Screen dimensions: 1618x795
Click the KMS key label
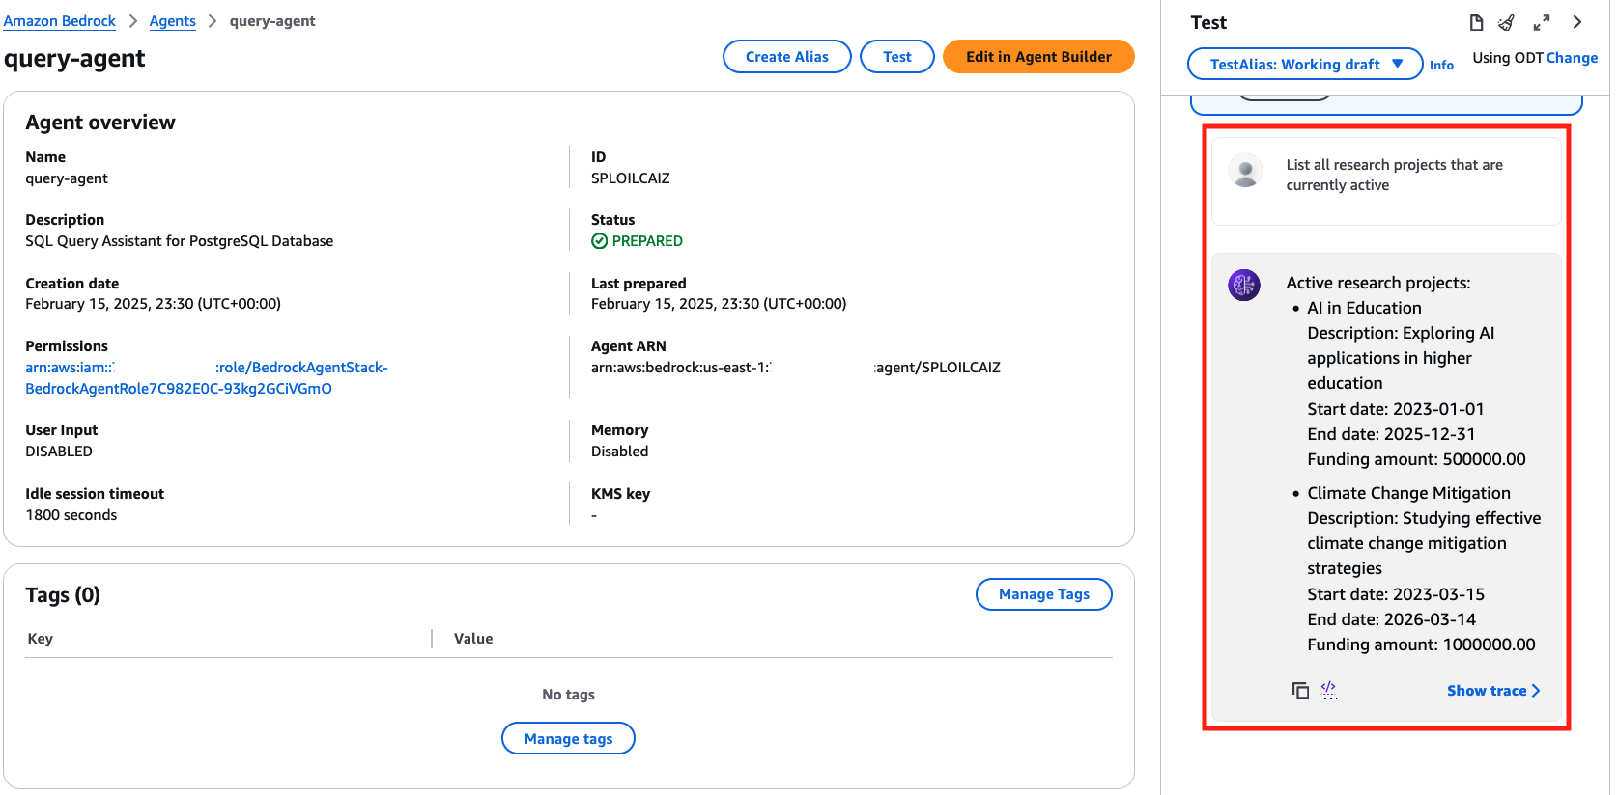point(621,494)
